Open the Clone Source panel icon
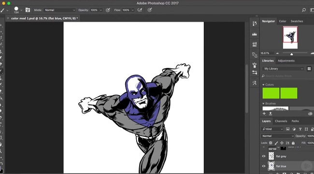Screen dimensions: 314x174 pos(255,44)
